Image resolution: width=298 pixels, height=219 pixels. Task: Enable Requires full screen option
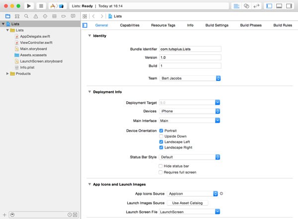[x=160, y=172]
